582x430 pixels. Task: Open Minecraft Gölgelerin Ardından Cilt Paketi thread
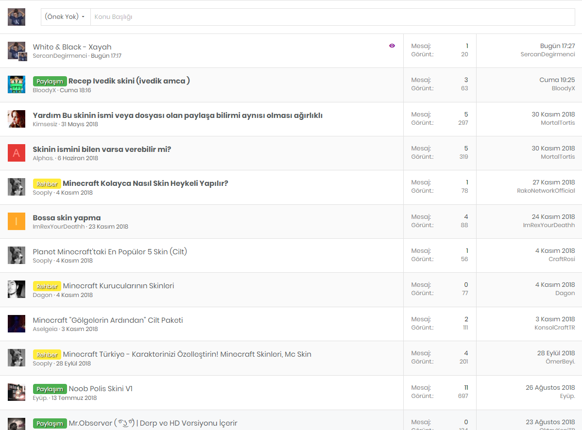(x=108, y=320)
